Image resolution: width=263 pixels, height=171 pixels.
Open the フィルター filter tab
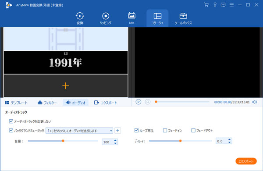point(47,103)
